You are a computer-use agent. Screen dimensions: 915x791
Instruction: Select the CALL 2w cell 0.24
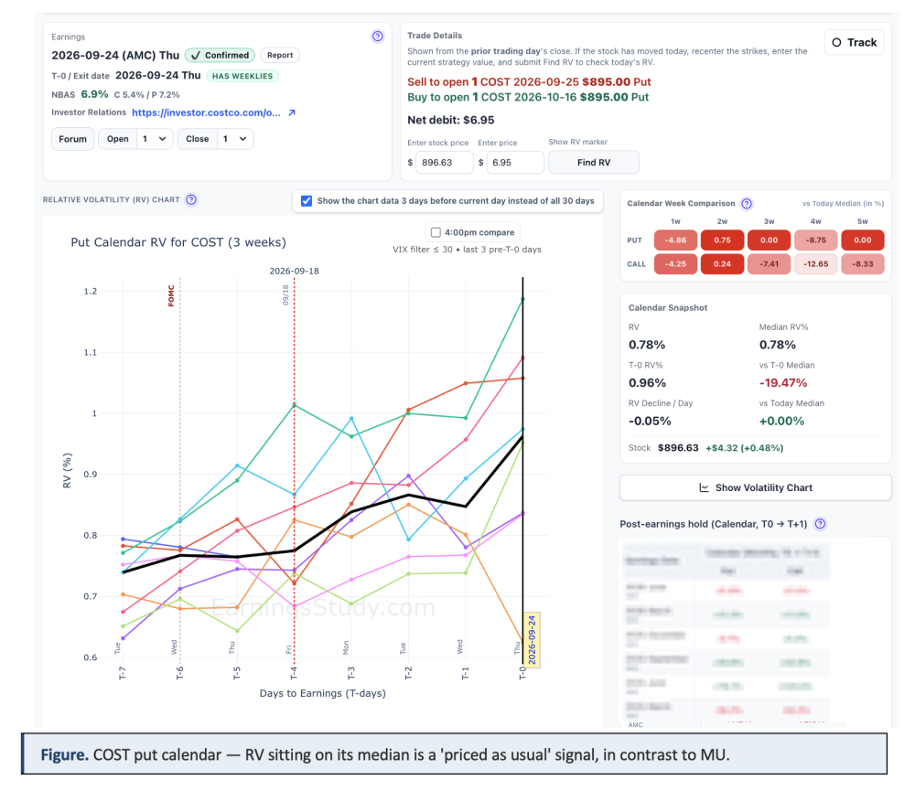tap(723, 264)
